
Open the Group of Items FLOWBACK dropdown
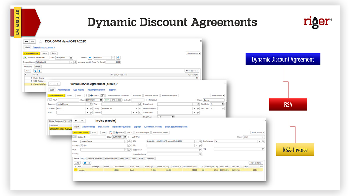pos(71,62)
